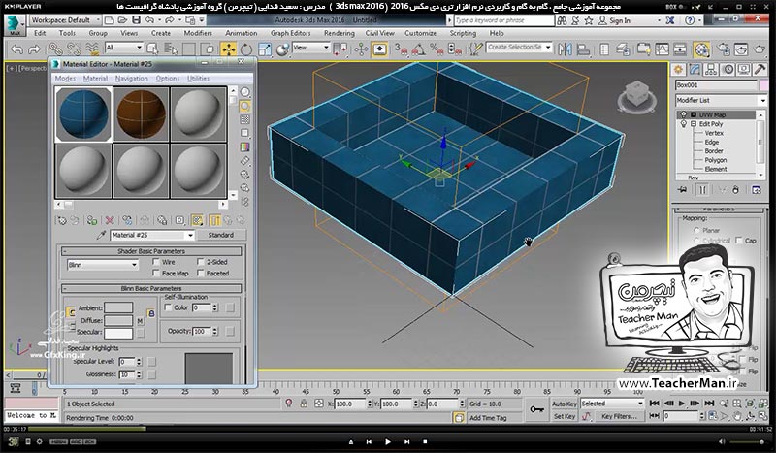Enable the 2-Sided checkbox
The image size is (776, 453).
coord(201,261)
